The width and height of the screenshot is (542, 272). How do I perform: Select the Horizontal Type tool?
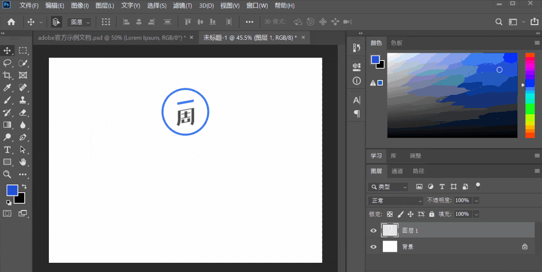[7, 150]
